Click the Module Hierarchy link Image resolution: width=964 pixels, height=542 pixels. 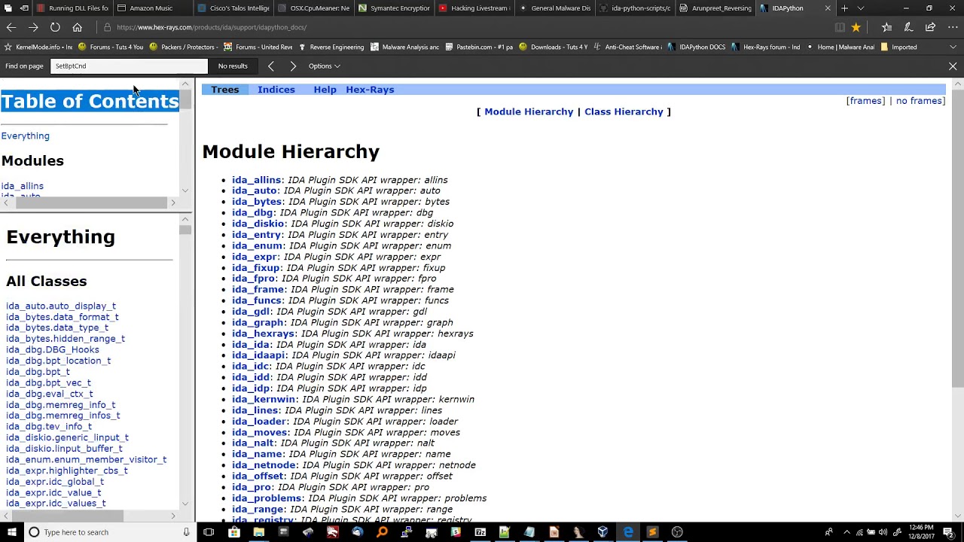[529, 111]
